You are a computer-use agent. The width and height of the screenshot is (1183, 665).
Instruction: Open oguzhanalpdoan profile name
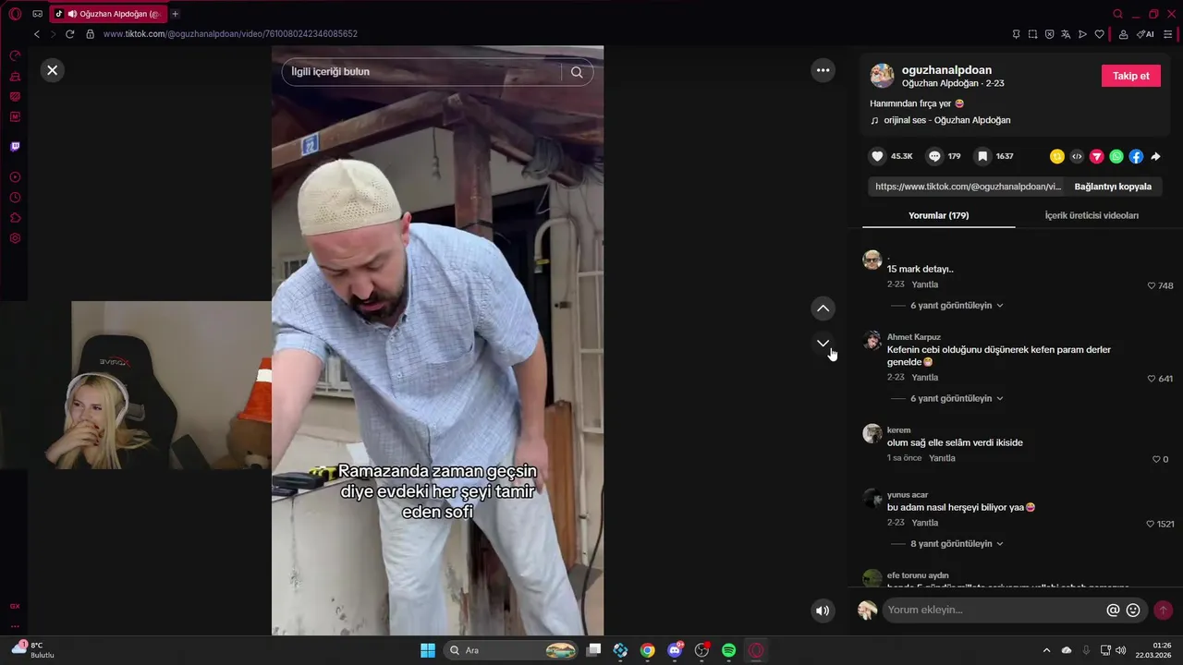coord(946,70)
